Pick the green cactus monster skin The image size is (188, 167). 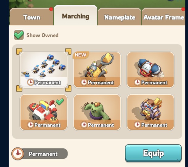(97, 112)
